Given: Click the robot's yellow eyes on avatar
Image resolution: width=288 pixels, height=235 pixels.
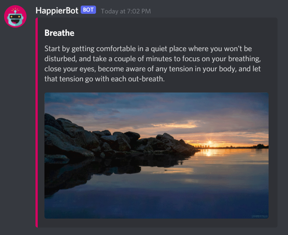Looking at the screenshot, I should [15, 17].
